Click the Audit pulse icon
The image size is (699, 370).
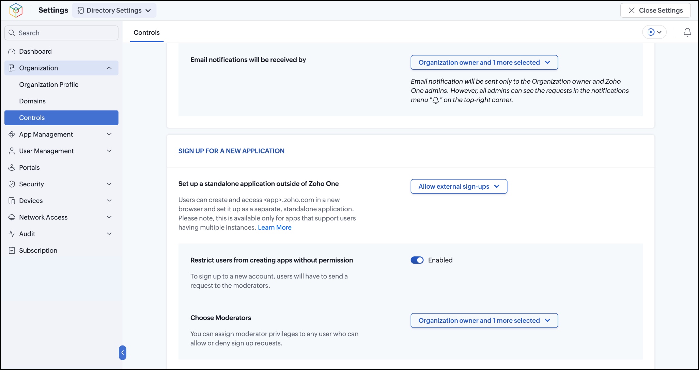12,234
